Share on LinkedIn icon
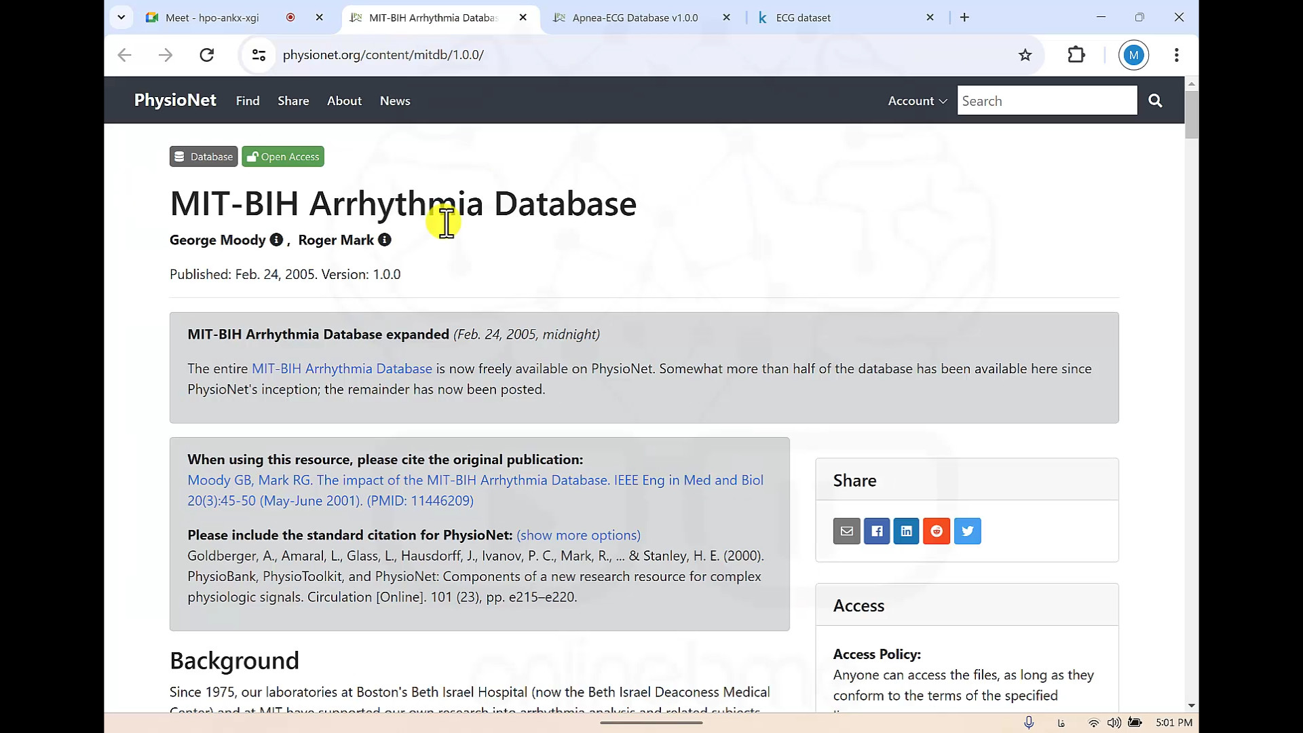The image size is (1303, 733). click(907, 531)
